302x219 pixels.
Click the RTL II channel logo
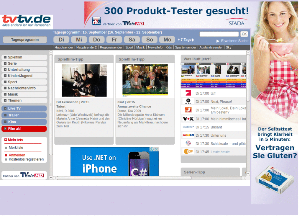[188, 102]
